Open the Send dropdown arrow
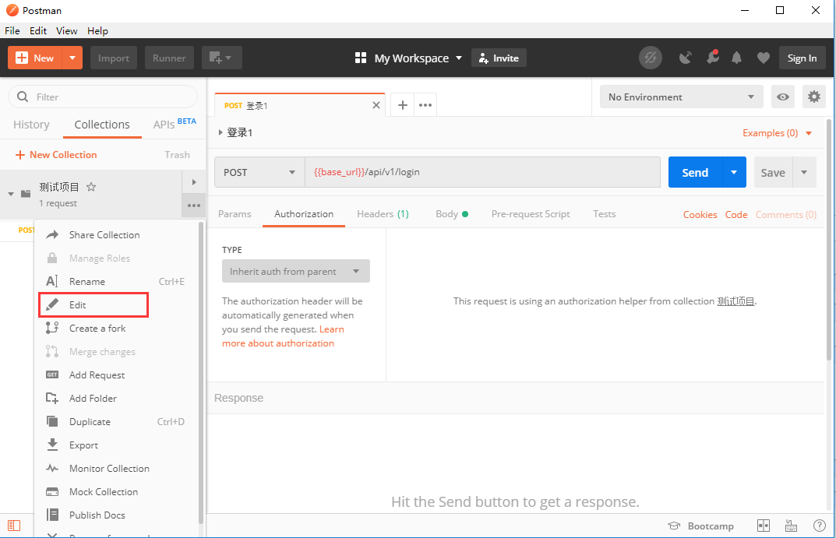Viewport: 836px width, 538px height. (734, 172)
